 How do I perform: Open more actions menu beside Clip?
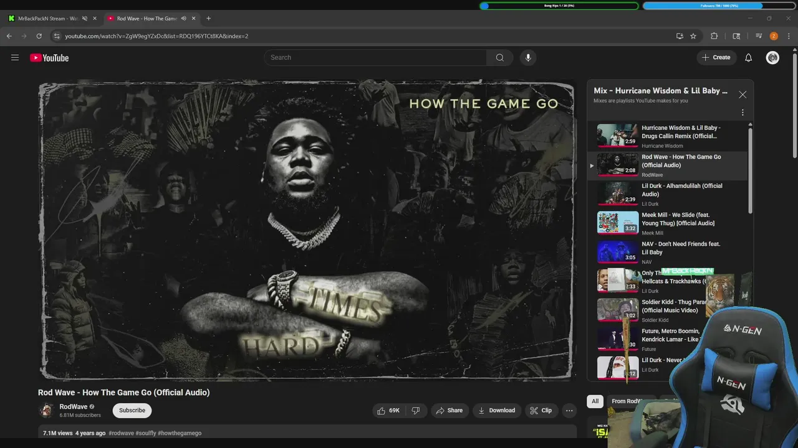569,411
